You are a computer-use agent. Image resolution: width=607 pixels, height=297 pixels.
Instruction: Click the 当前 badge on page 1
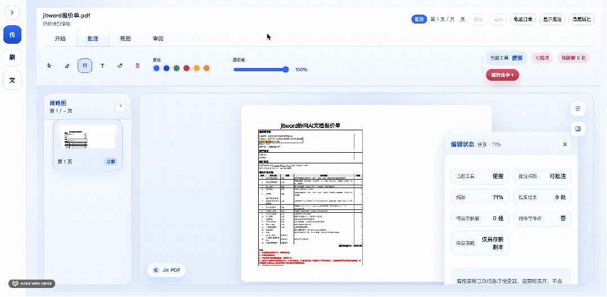pyautogui.click(x=111, y=162)
